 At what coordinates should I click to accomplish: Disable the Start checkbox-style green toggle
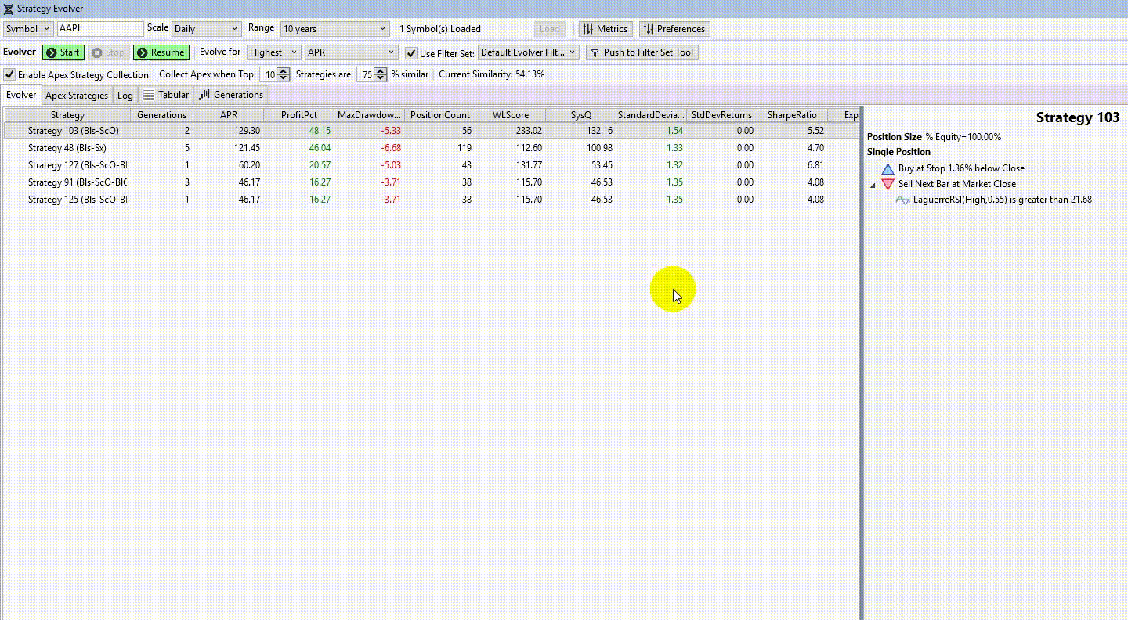53,52
